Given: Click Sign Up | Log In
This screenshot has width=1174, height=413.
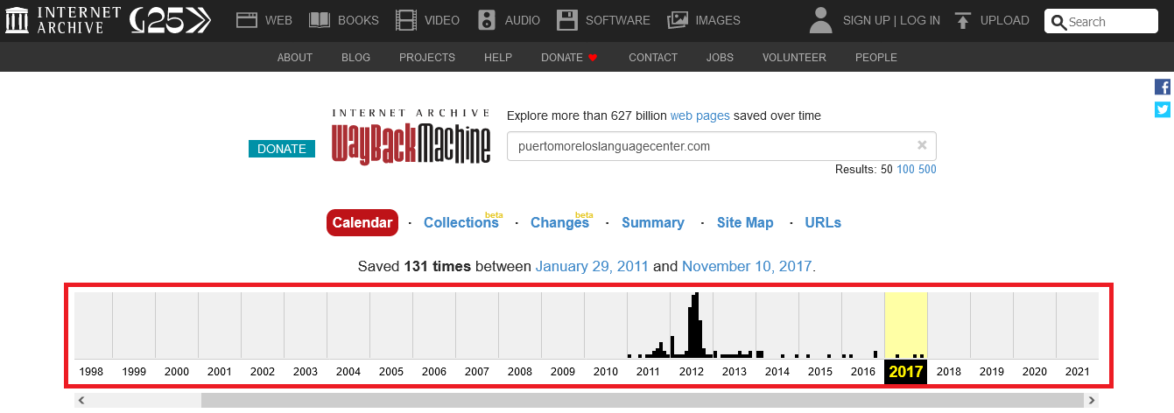Looking at the screenshot, I should click(x=891, y=20).
